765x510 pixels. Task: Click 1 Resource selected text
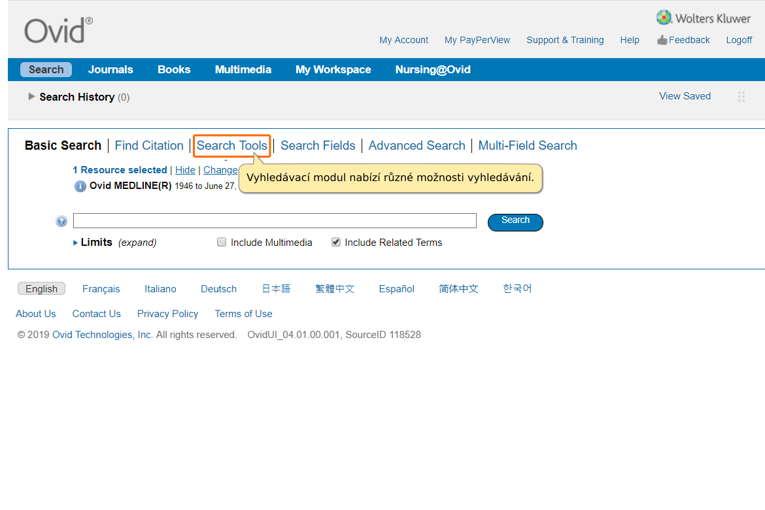(x=120, y=170)
